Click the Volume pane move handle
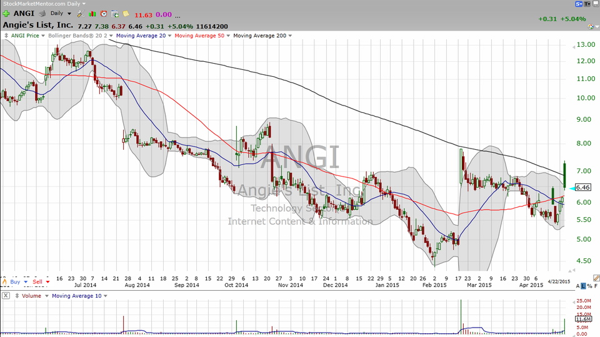 point(17,296)
